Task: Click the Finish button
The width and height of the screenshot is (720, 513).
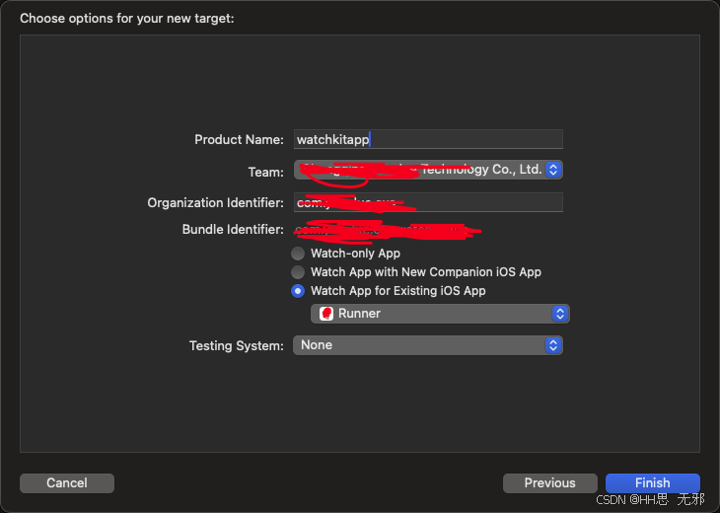Action: click(653, 483)
